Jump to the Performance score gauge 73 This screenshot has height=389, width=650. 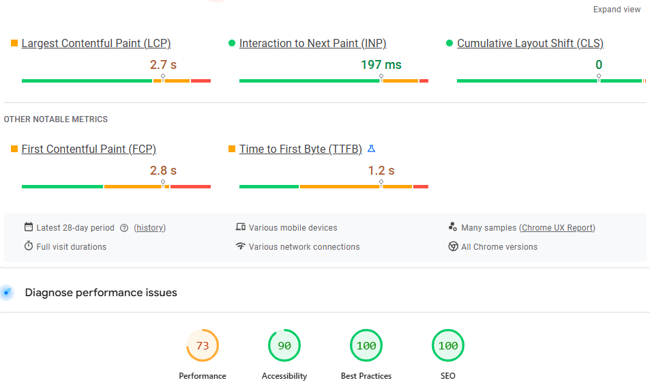pyautogui.click(x=203, y=346)
